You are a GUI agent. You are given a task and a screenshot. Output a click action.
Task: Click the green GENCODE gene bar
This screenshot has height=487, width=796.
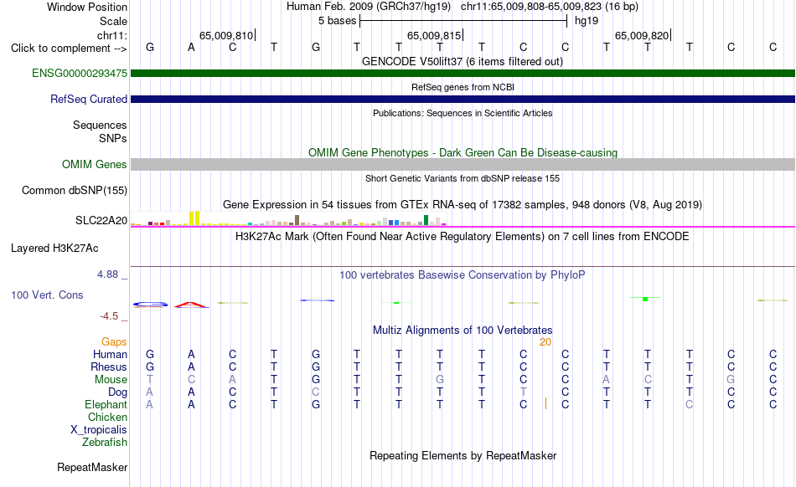[x=463, y=73]
